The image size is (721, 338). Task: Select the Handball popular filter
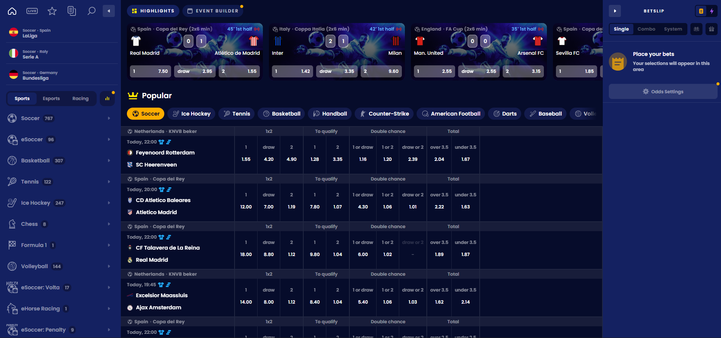coord(330,114)
